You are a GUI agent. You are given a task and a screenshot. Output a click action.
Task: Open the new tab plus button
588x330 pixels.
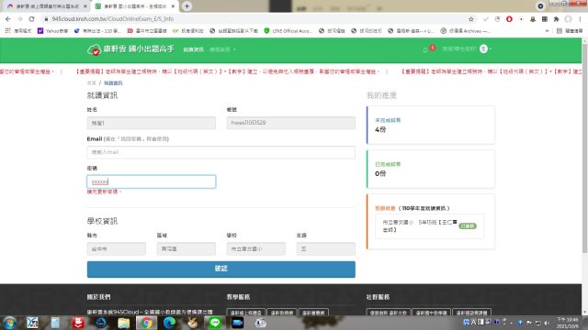click(187, 6)
